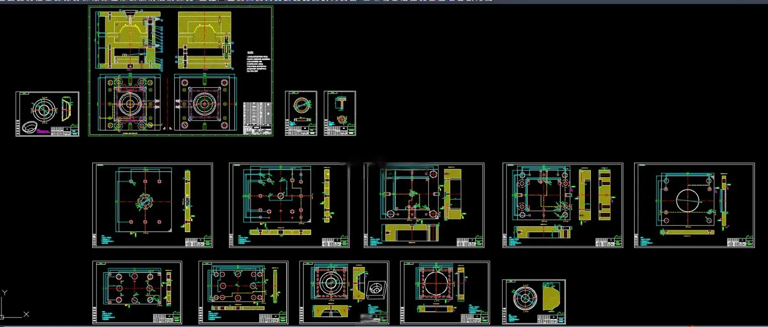768x327 pixels.
Task: Select the parts list table in the assembly sheet
Action: [x=257, y=118]
